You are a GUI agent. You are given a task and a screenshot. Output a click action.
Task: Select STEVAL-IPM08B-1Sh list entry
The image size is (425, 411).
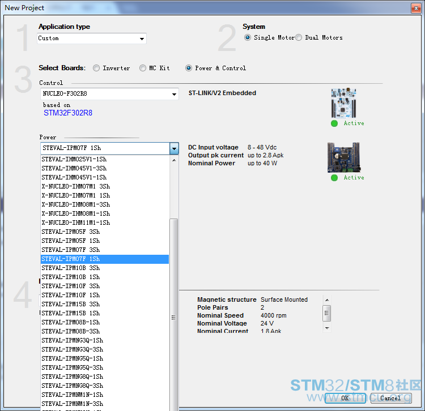105,323
